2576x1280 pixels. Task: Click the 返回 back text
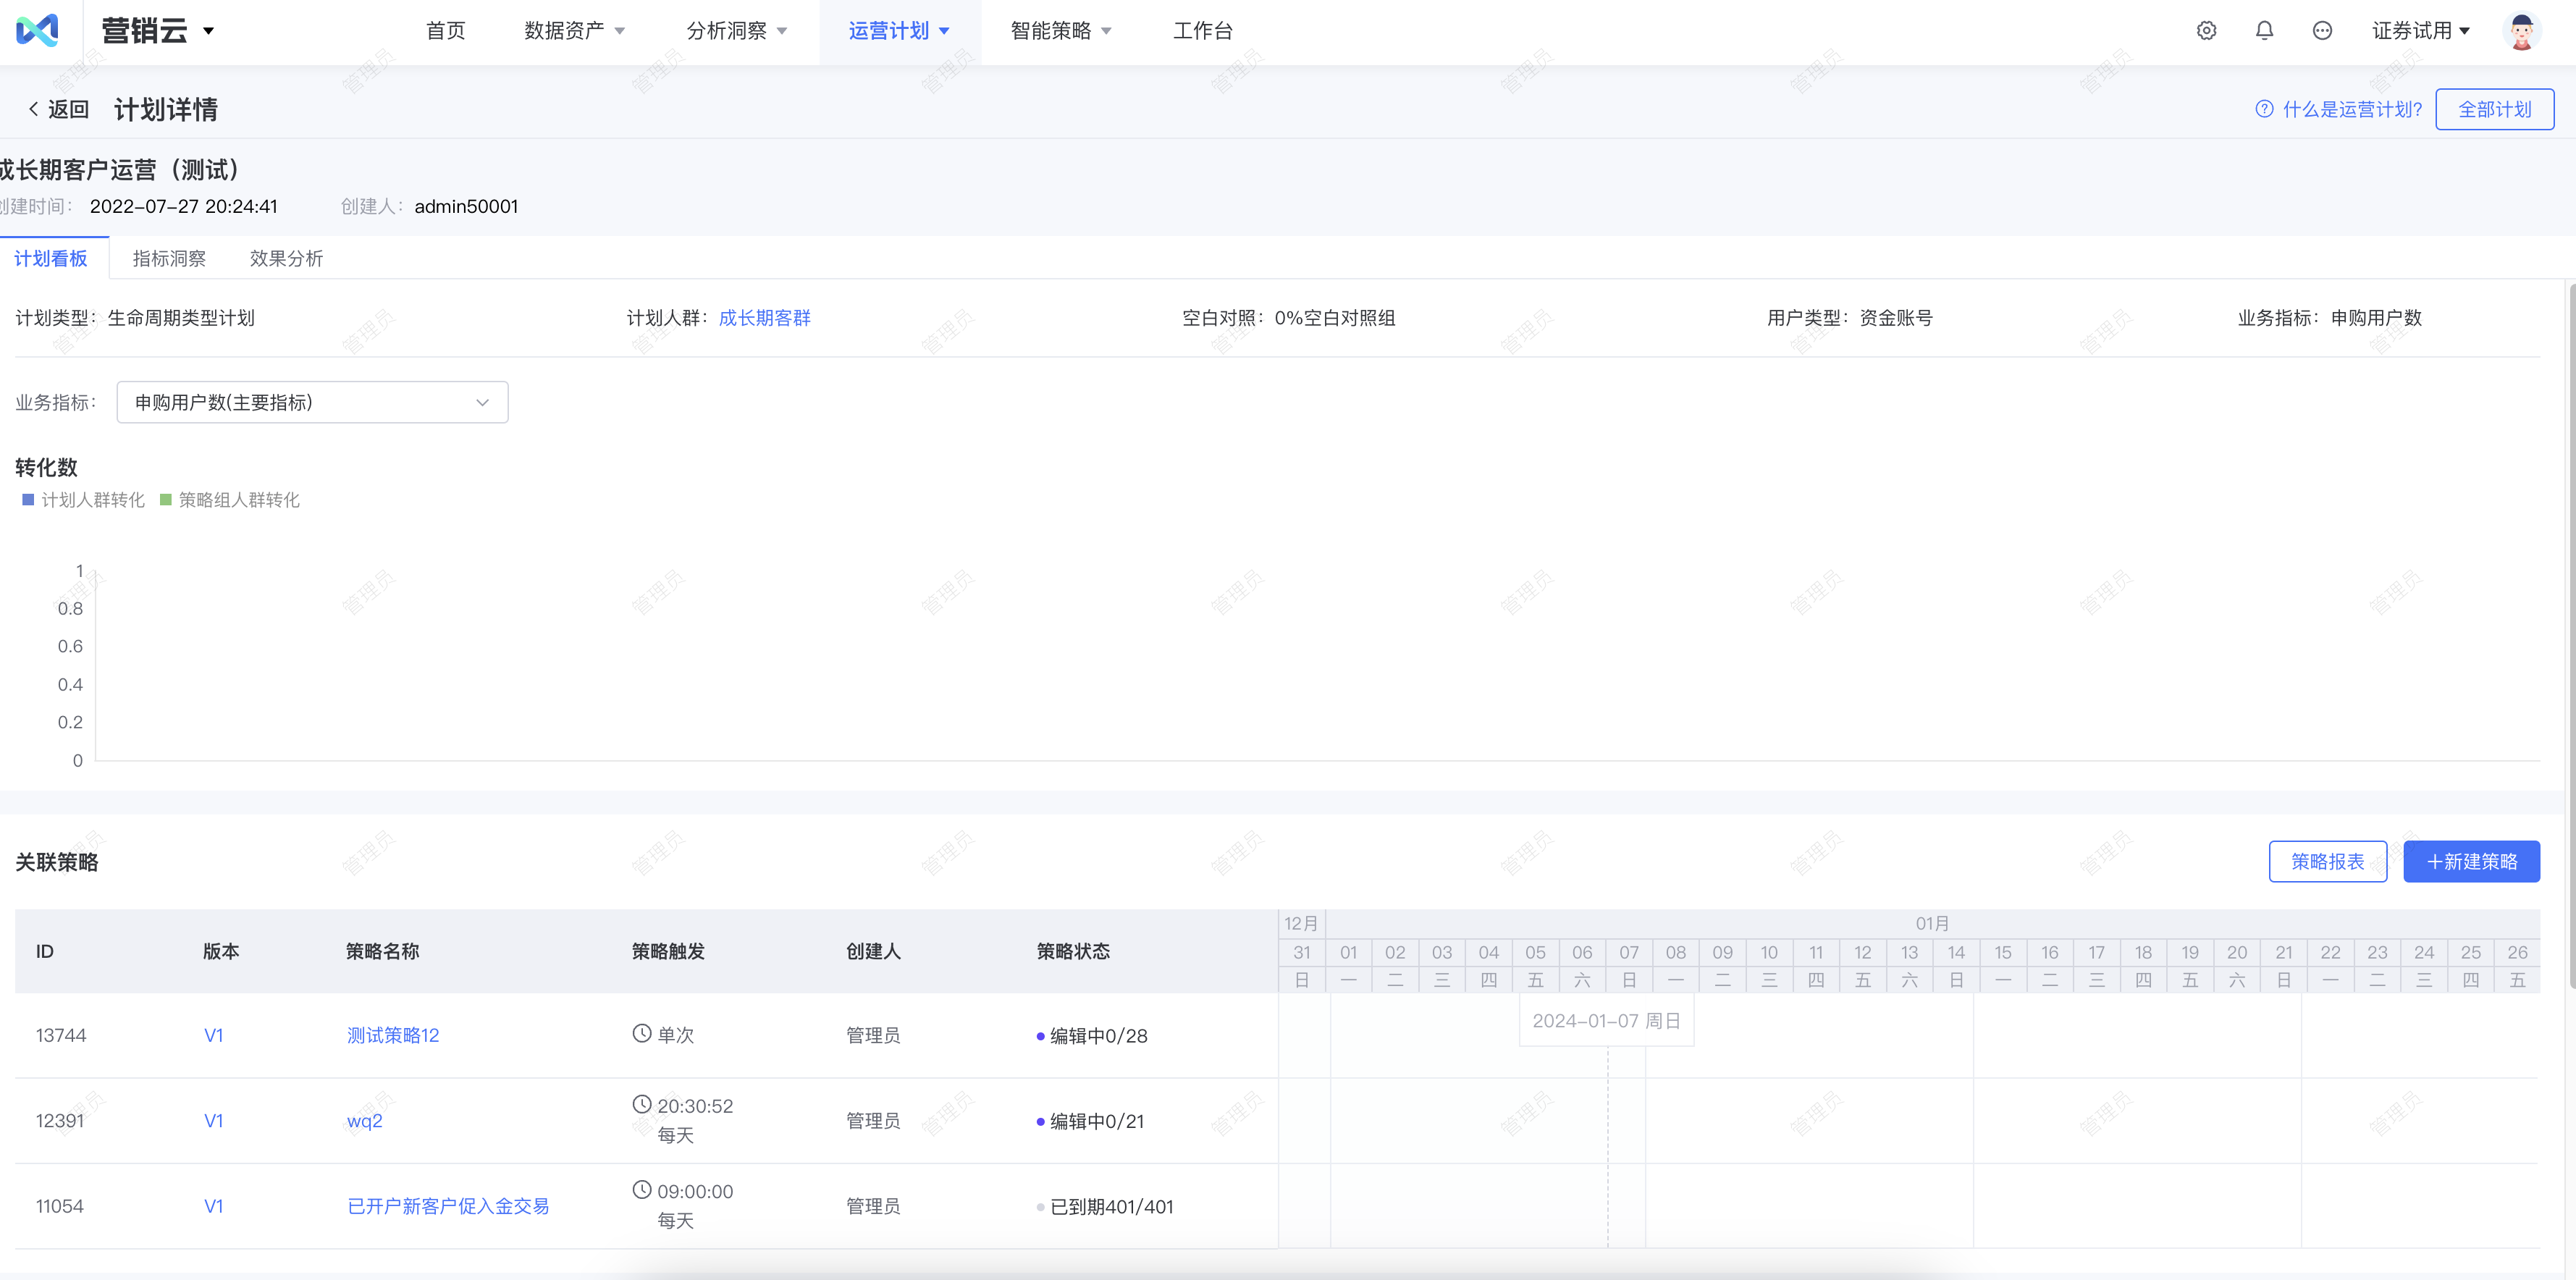pos(68,109)
